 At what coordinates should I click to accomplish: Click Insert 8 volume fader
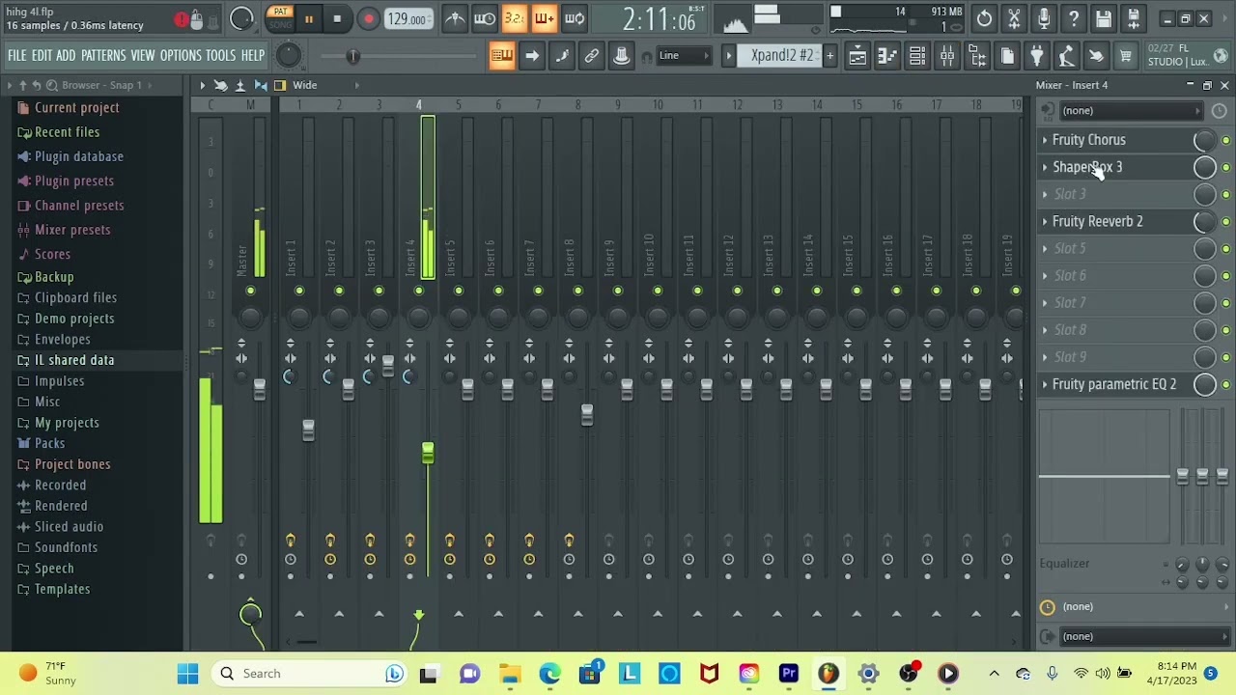coord(586,415)
